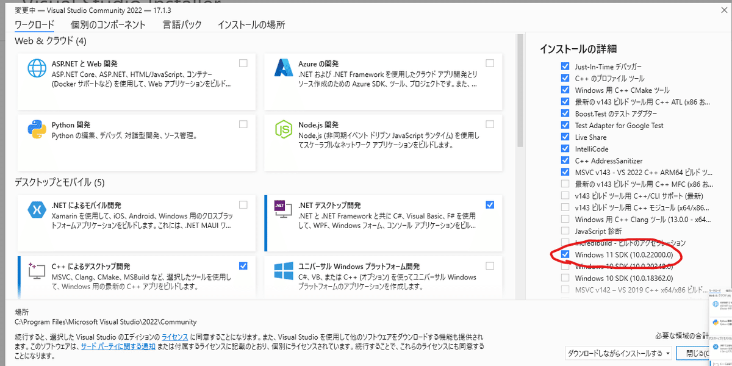Viewport: 732px width, 366px height.
Task: Click the C++ desktop development monitor icon
Action: (x=37, y=272)
